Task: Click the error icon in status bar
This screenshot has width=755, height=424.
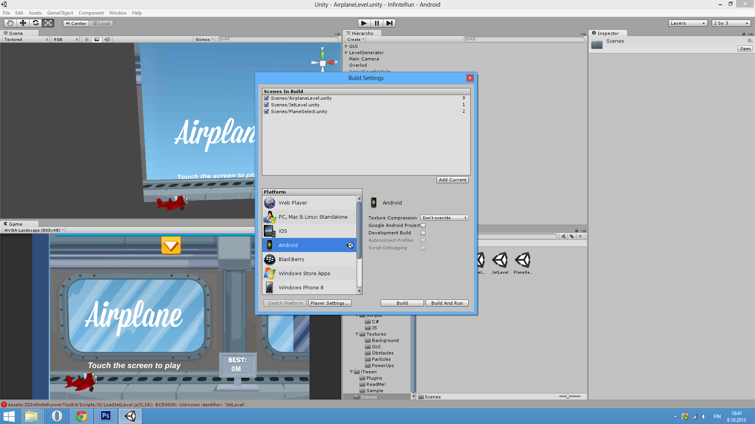Action: 4,404
